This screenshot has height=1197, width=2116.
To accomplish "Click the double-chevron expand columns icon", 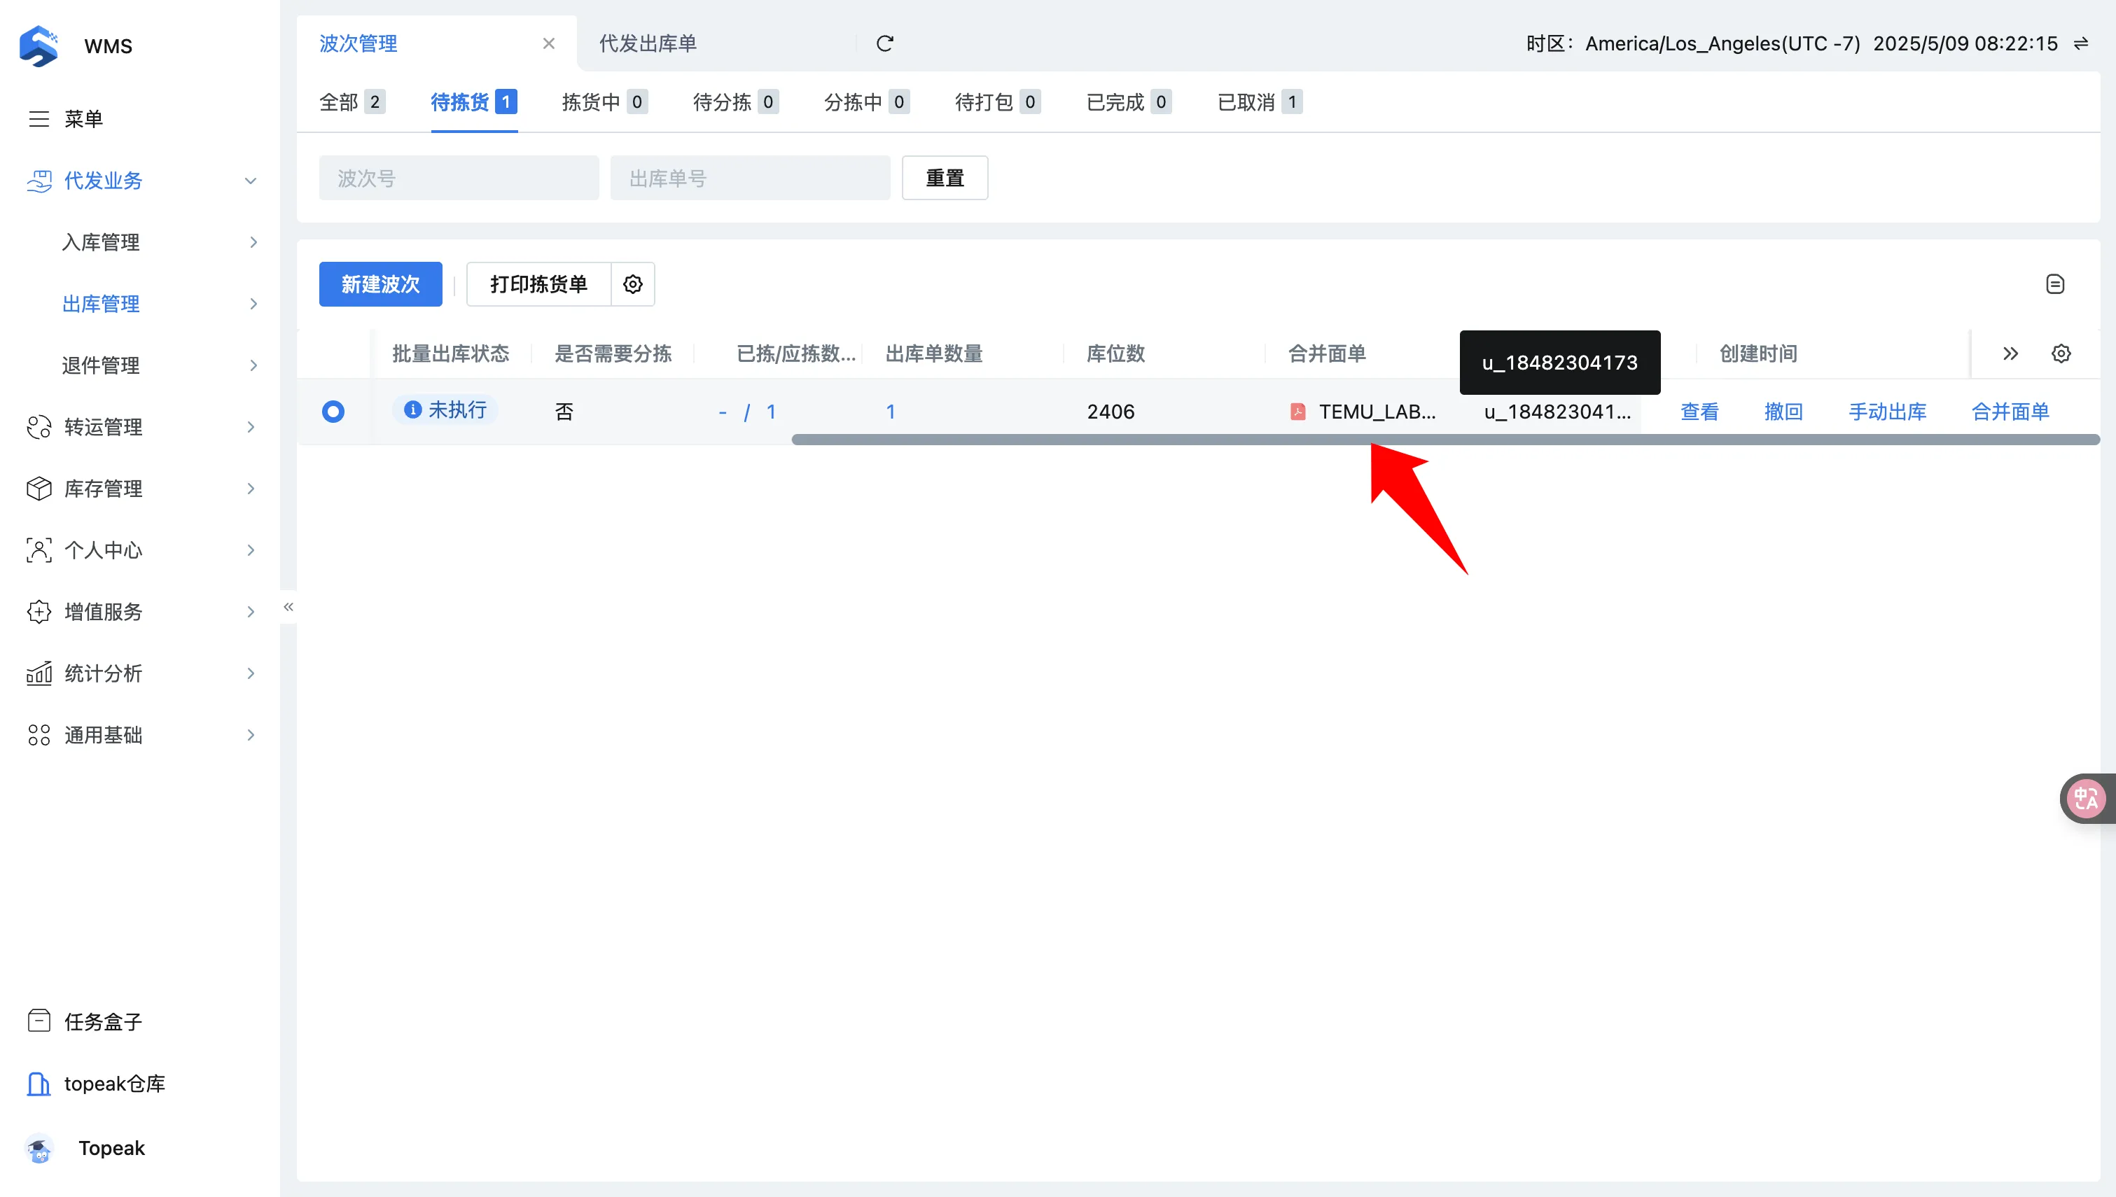I will [2010, 353].
